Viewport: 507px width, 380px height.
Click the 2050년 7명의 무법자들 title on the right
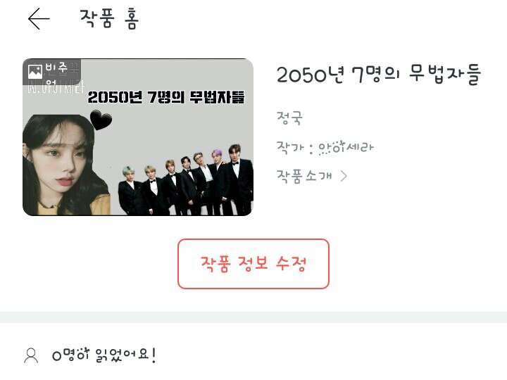(379, 75)
